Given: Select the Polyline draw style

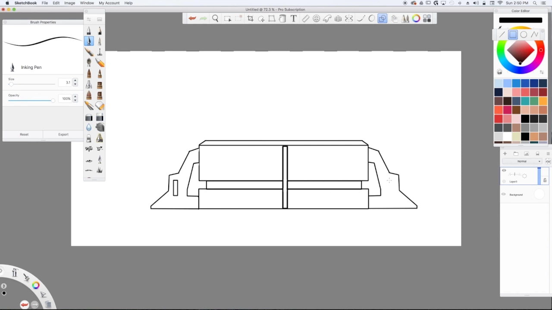Looking at the screenshot, I should (535, 34).
